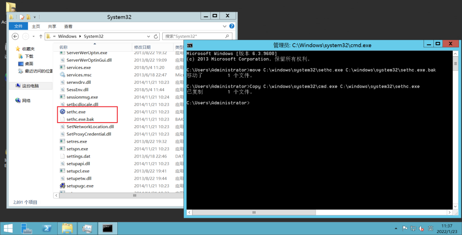Image resolution: width=462 pixels, height=235 pixels.
Task: Click the 英 input method indicator
Action: click(430, 228)
